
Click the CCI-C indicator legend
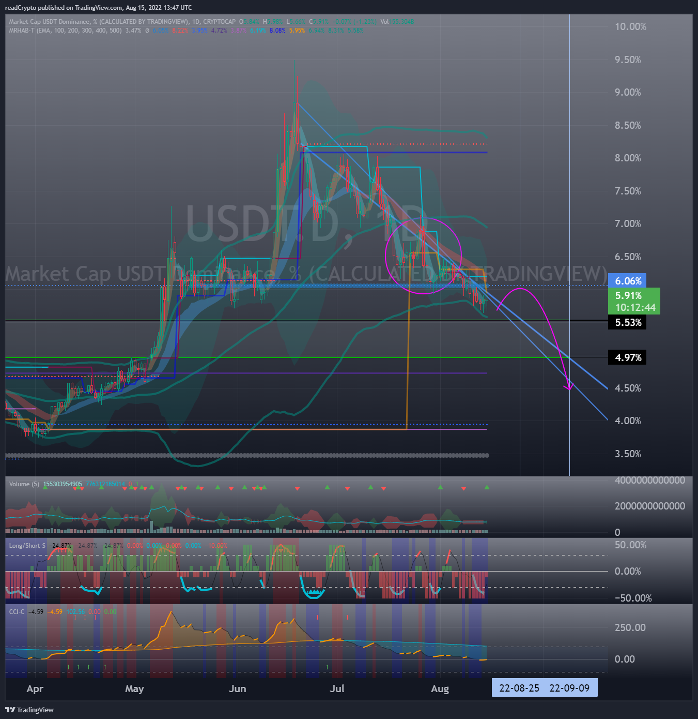[x=17, y=611]
